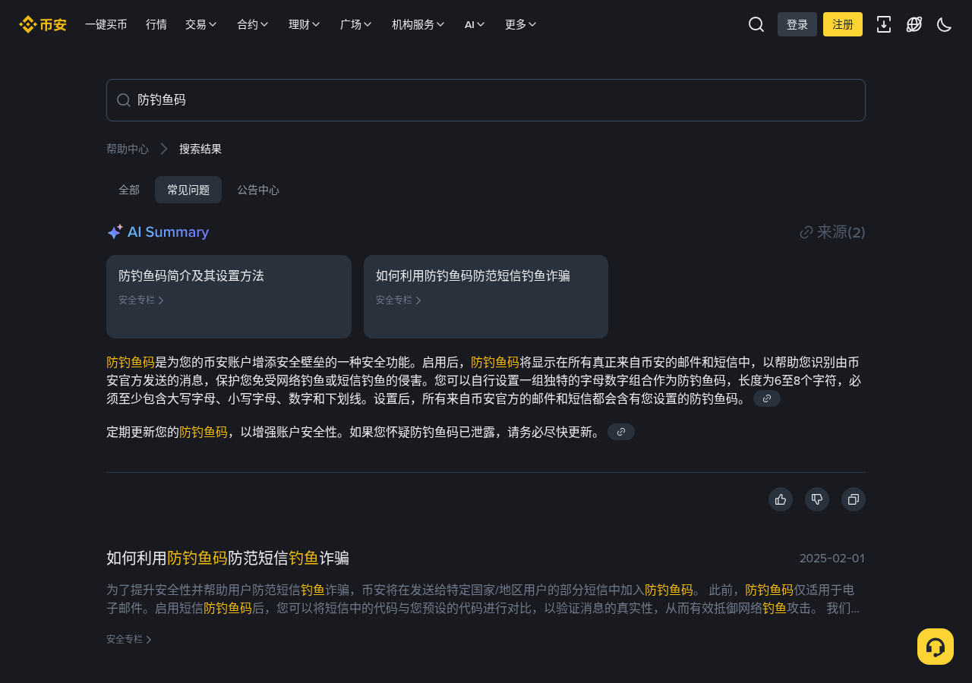Expand the 理财 dropdown menu
The height and width of the screenshot is (683, 972).
305,24
